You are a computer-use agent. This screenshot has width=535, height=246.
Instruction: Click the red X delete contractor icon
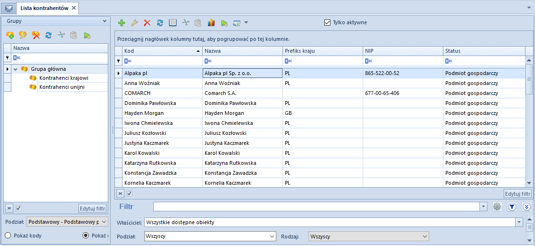147,23
